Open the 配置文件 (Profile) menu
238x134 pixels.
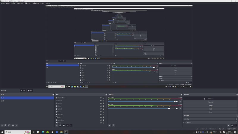[28, 3]
